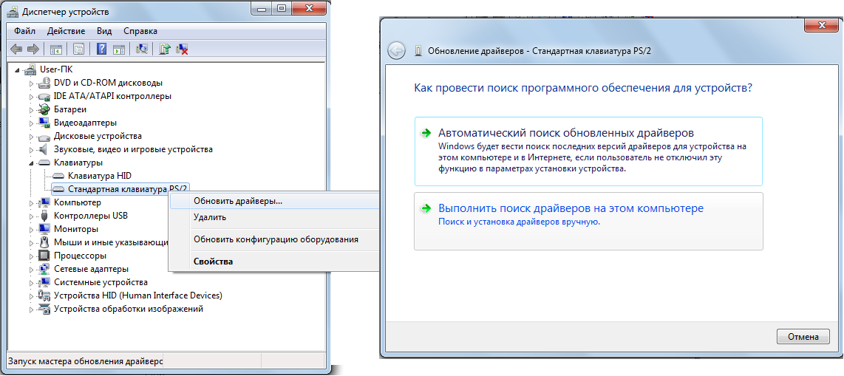Click the Back arrow in driver update wizard
This screenshot has width=844, height=376.
tap(396, 50)
